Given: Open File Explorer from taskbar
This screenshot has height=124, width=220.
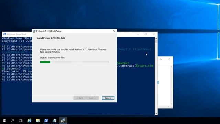Looking at the screenshot, I should click(x=38, y=121).
